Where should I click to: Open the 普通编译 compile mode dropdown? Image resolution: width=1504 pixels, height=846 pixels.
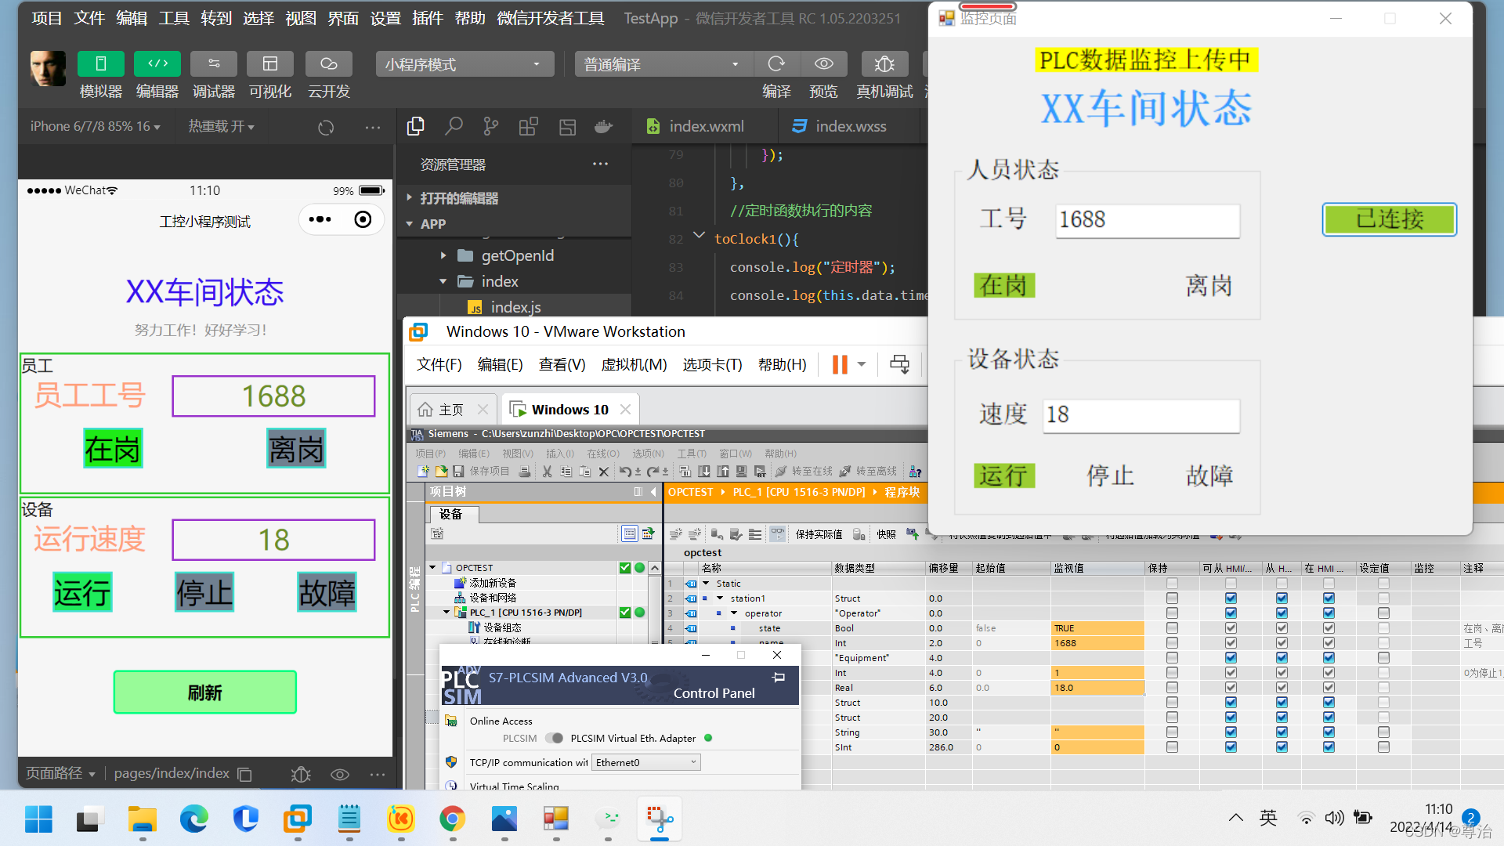click(x=663, y=64)
